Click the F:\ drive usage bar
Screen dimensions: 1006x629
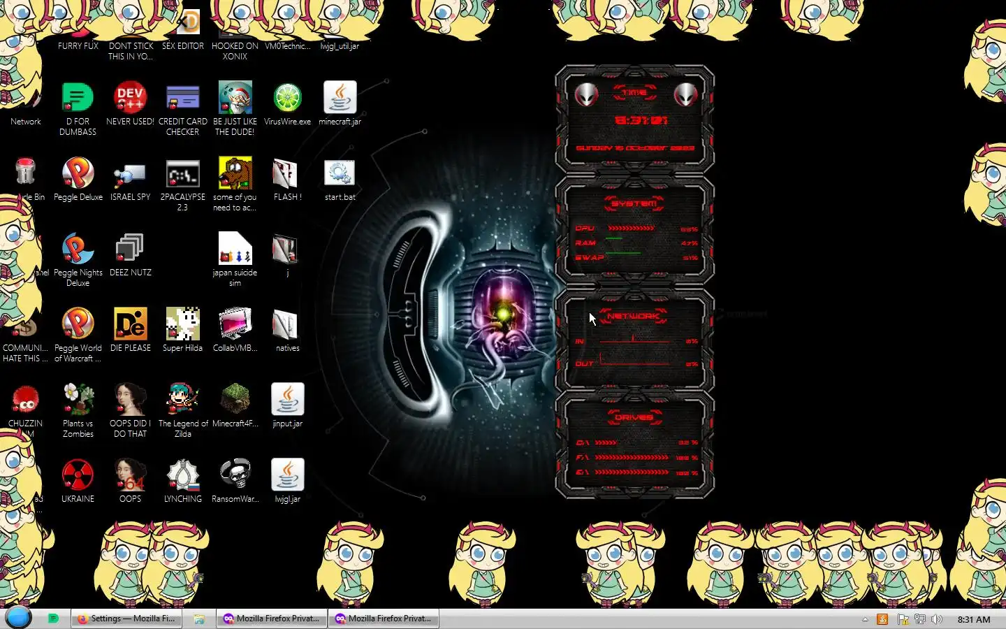click(x=632, y=458)
